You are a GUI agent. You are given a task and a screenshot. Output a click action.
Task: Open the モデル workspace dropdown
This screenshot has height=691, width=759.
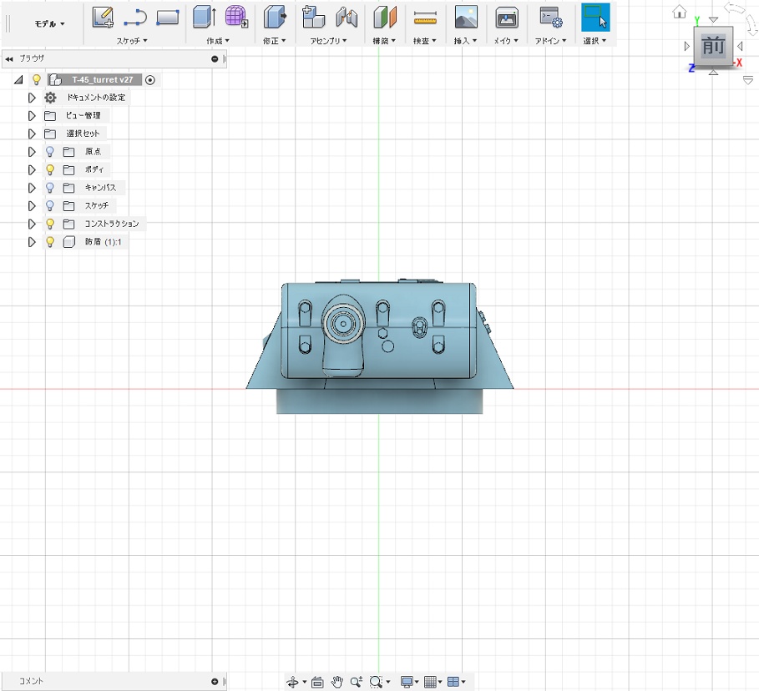(50, 24)
